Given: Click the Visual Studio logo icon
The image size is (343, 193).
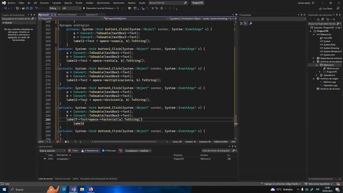Looking at the screenshot, I should pos(4,3).
